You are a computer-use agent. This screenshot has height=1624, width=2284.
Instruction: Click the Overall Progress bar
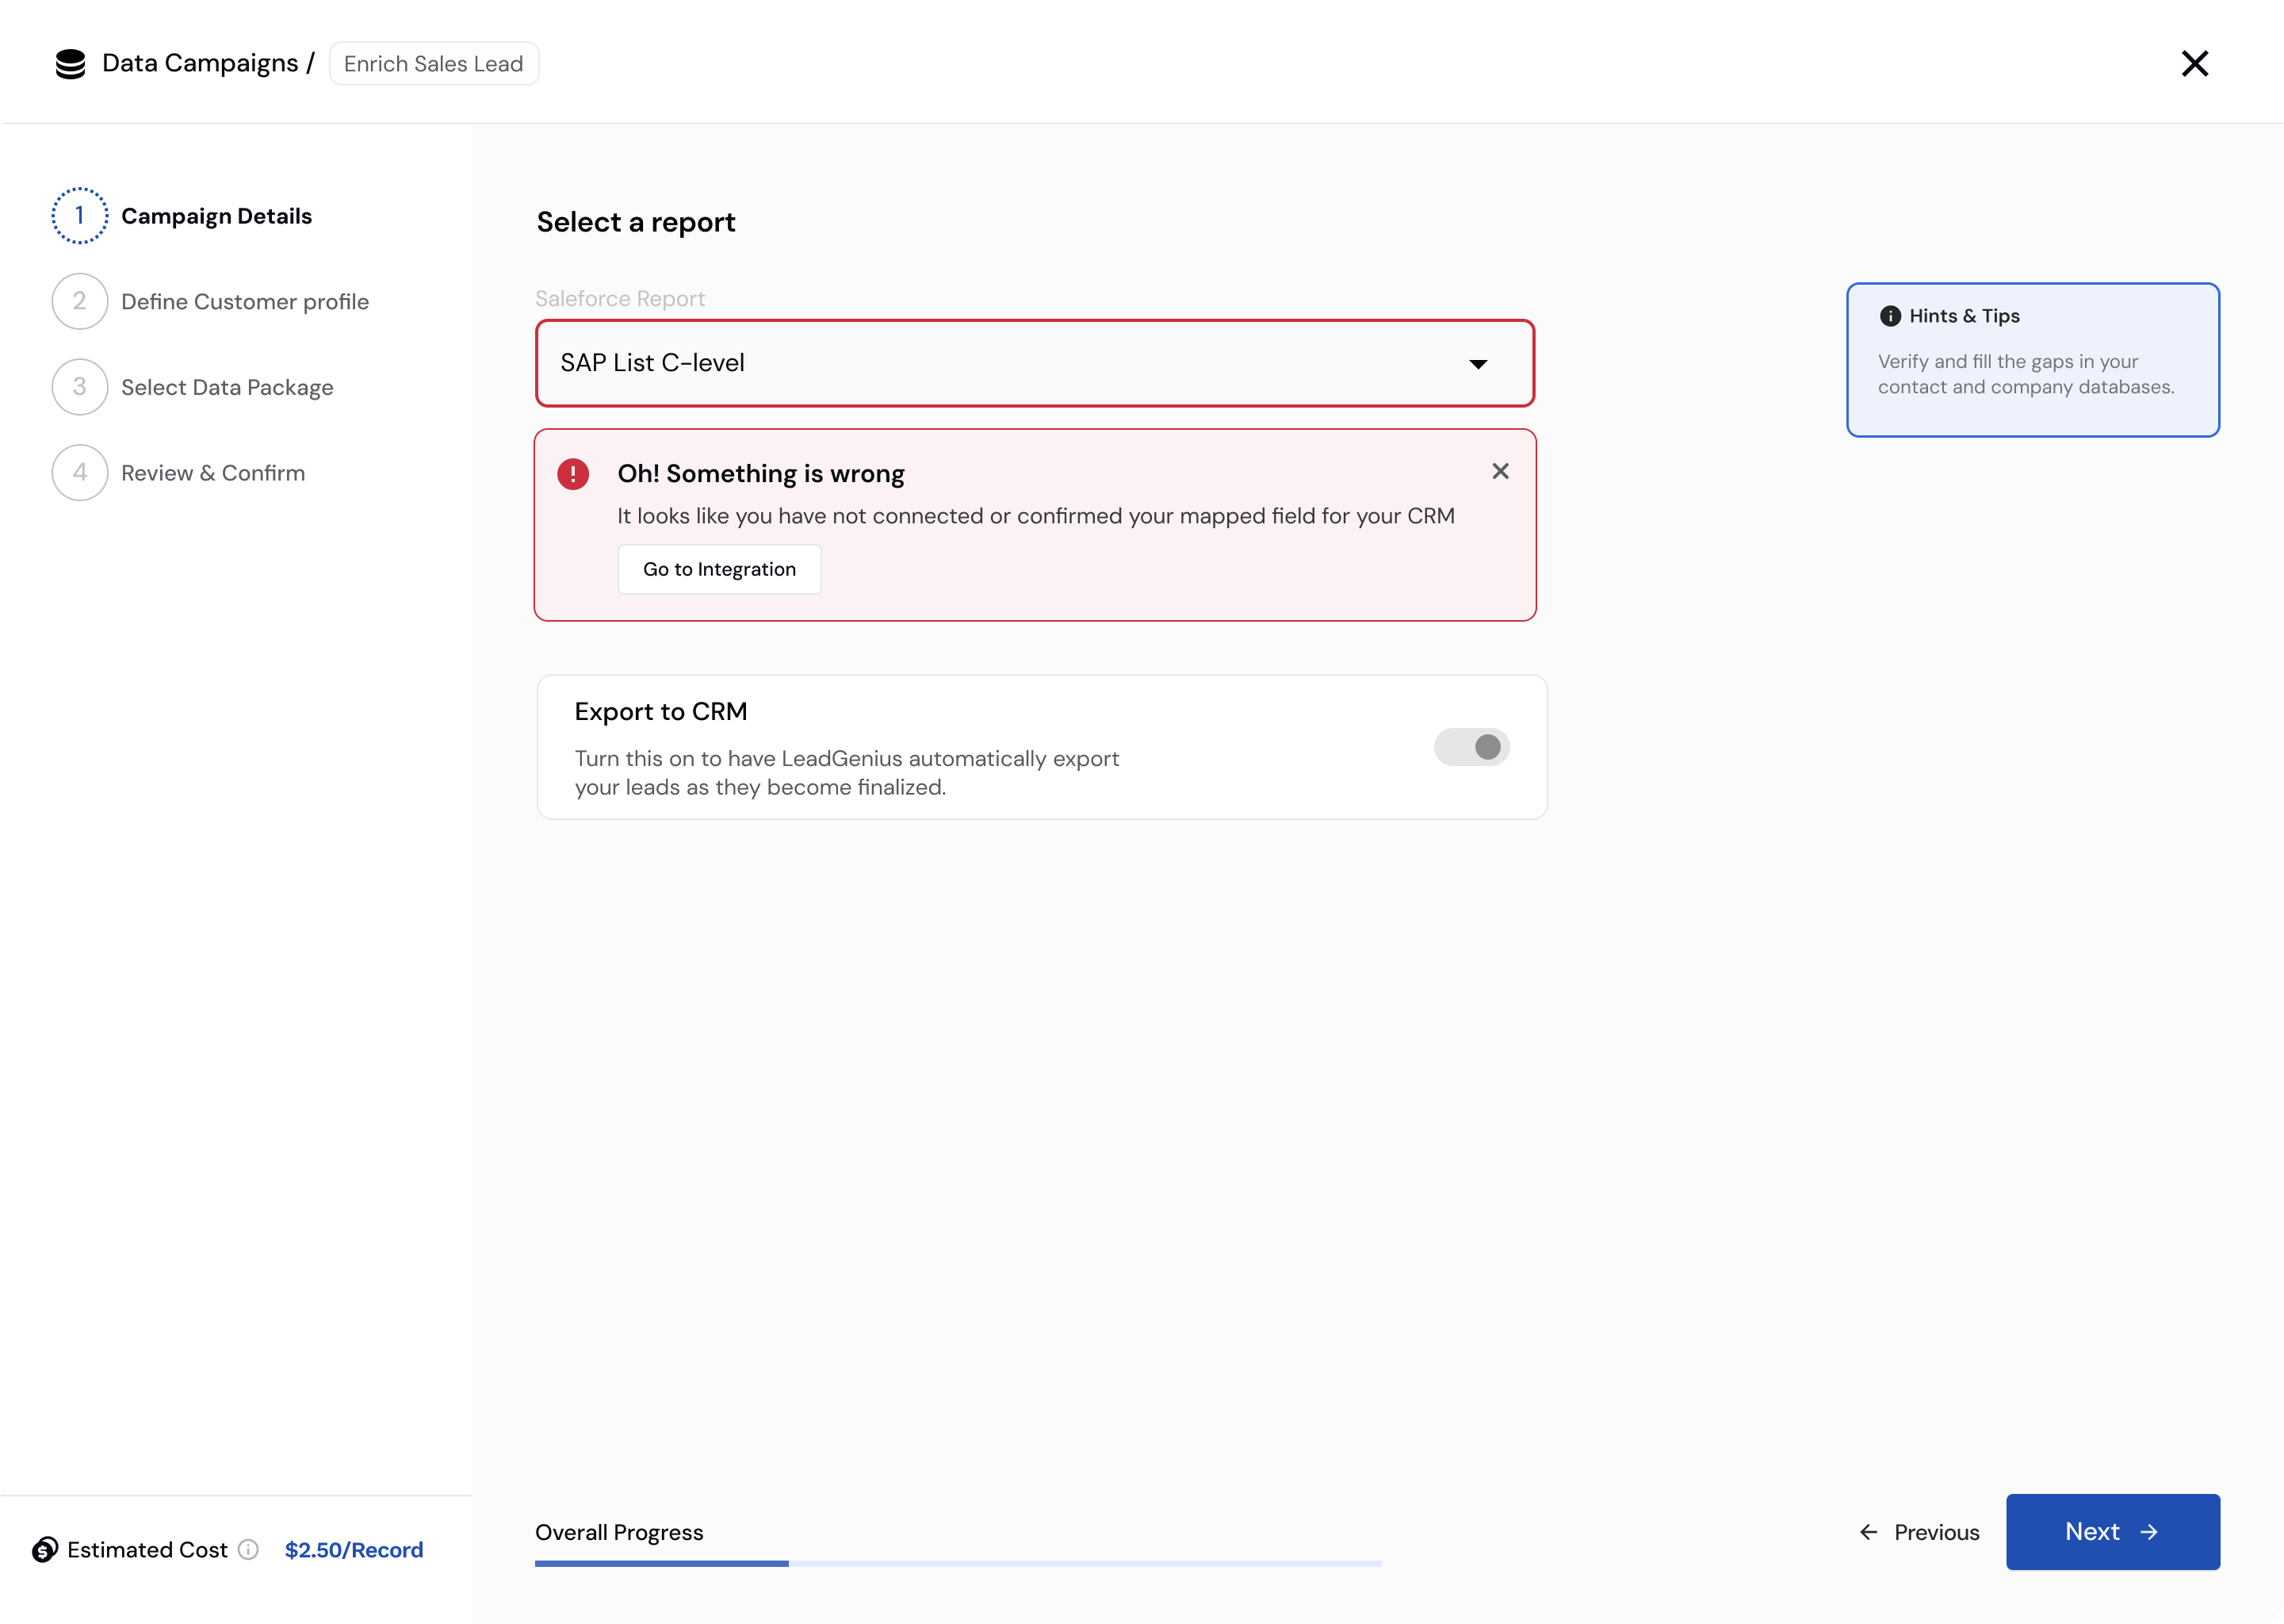coord(958,1563)
